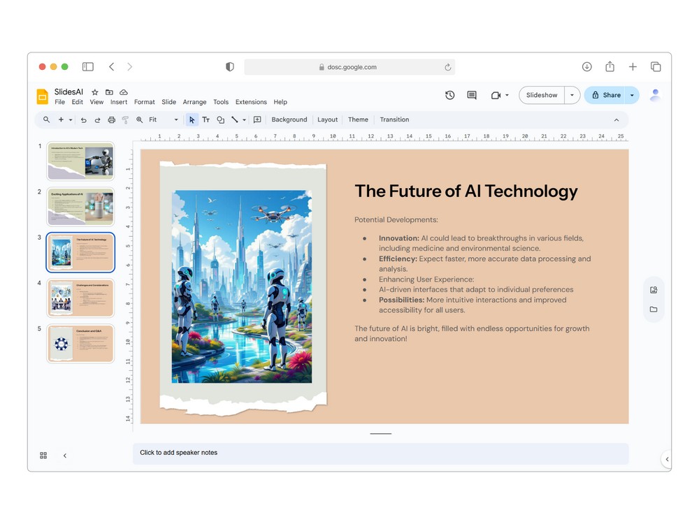This screenshot has width=699, height=524.
Task: Open the Extensions menu
Action: coord(251,102)
